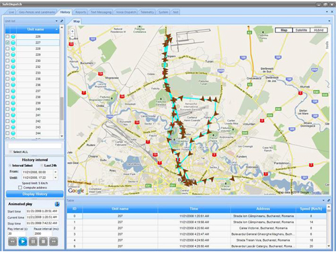Open the From date dropdown
The image size is (336, 253).
coord(55,172)
